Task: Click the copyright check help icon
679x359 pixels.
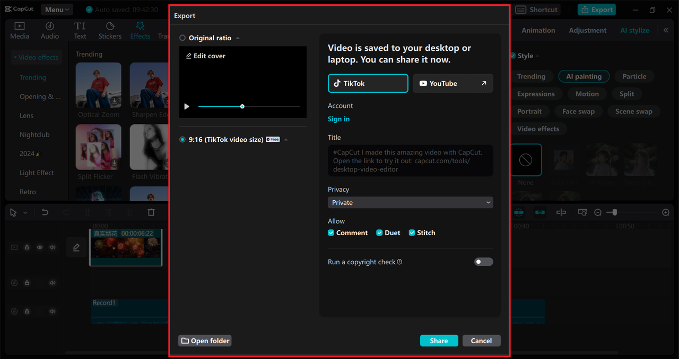Action: coord(399,262)
